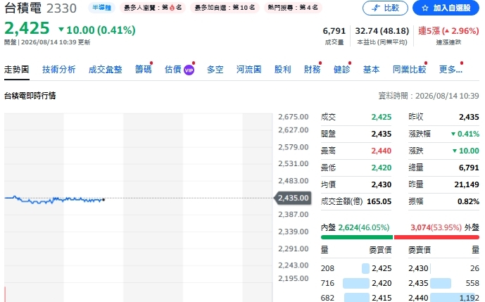Click the purple VIP badge icon
The height and width of the screenshot is (302, 485).
pos(189,70)
